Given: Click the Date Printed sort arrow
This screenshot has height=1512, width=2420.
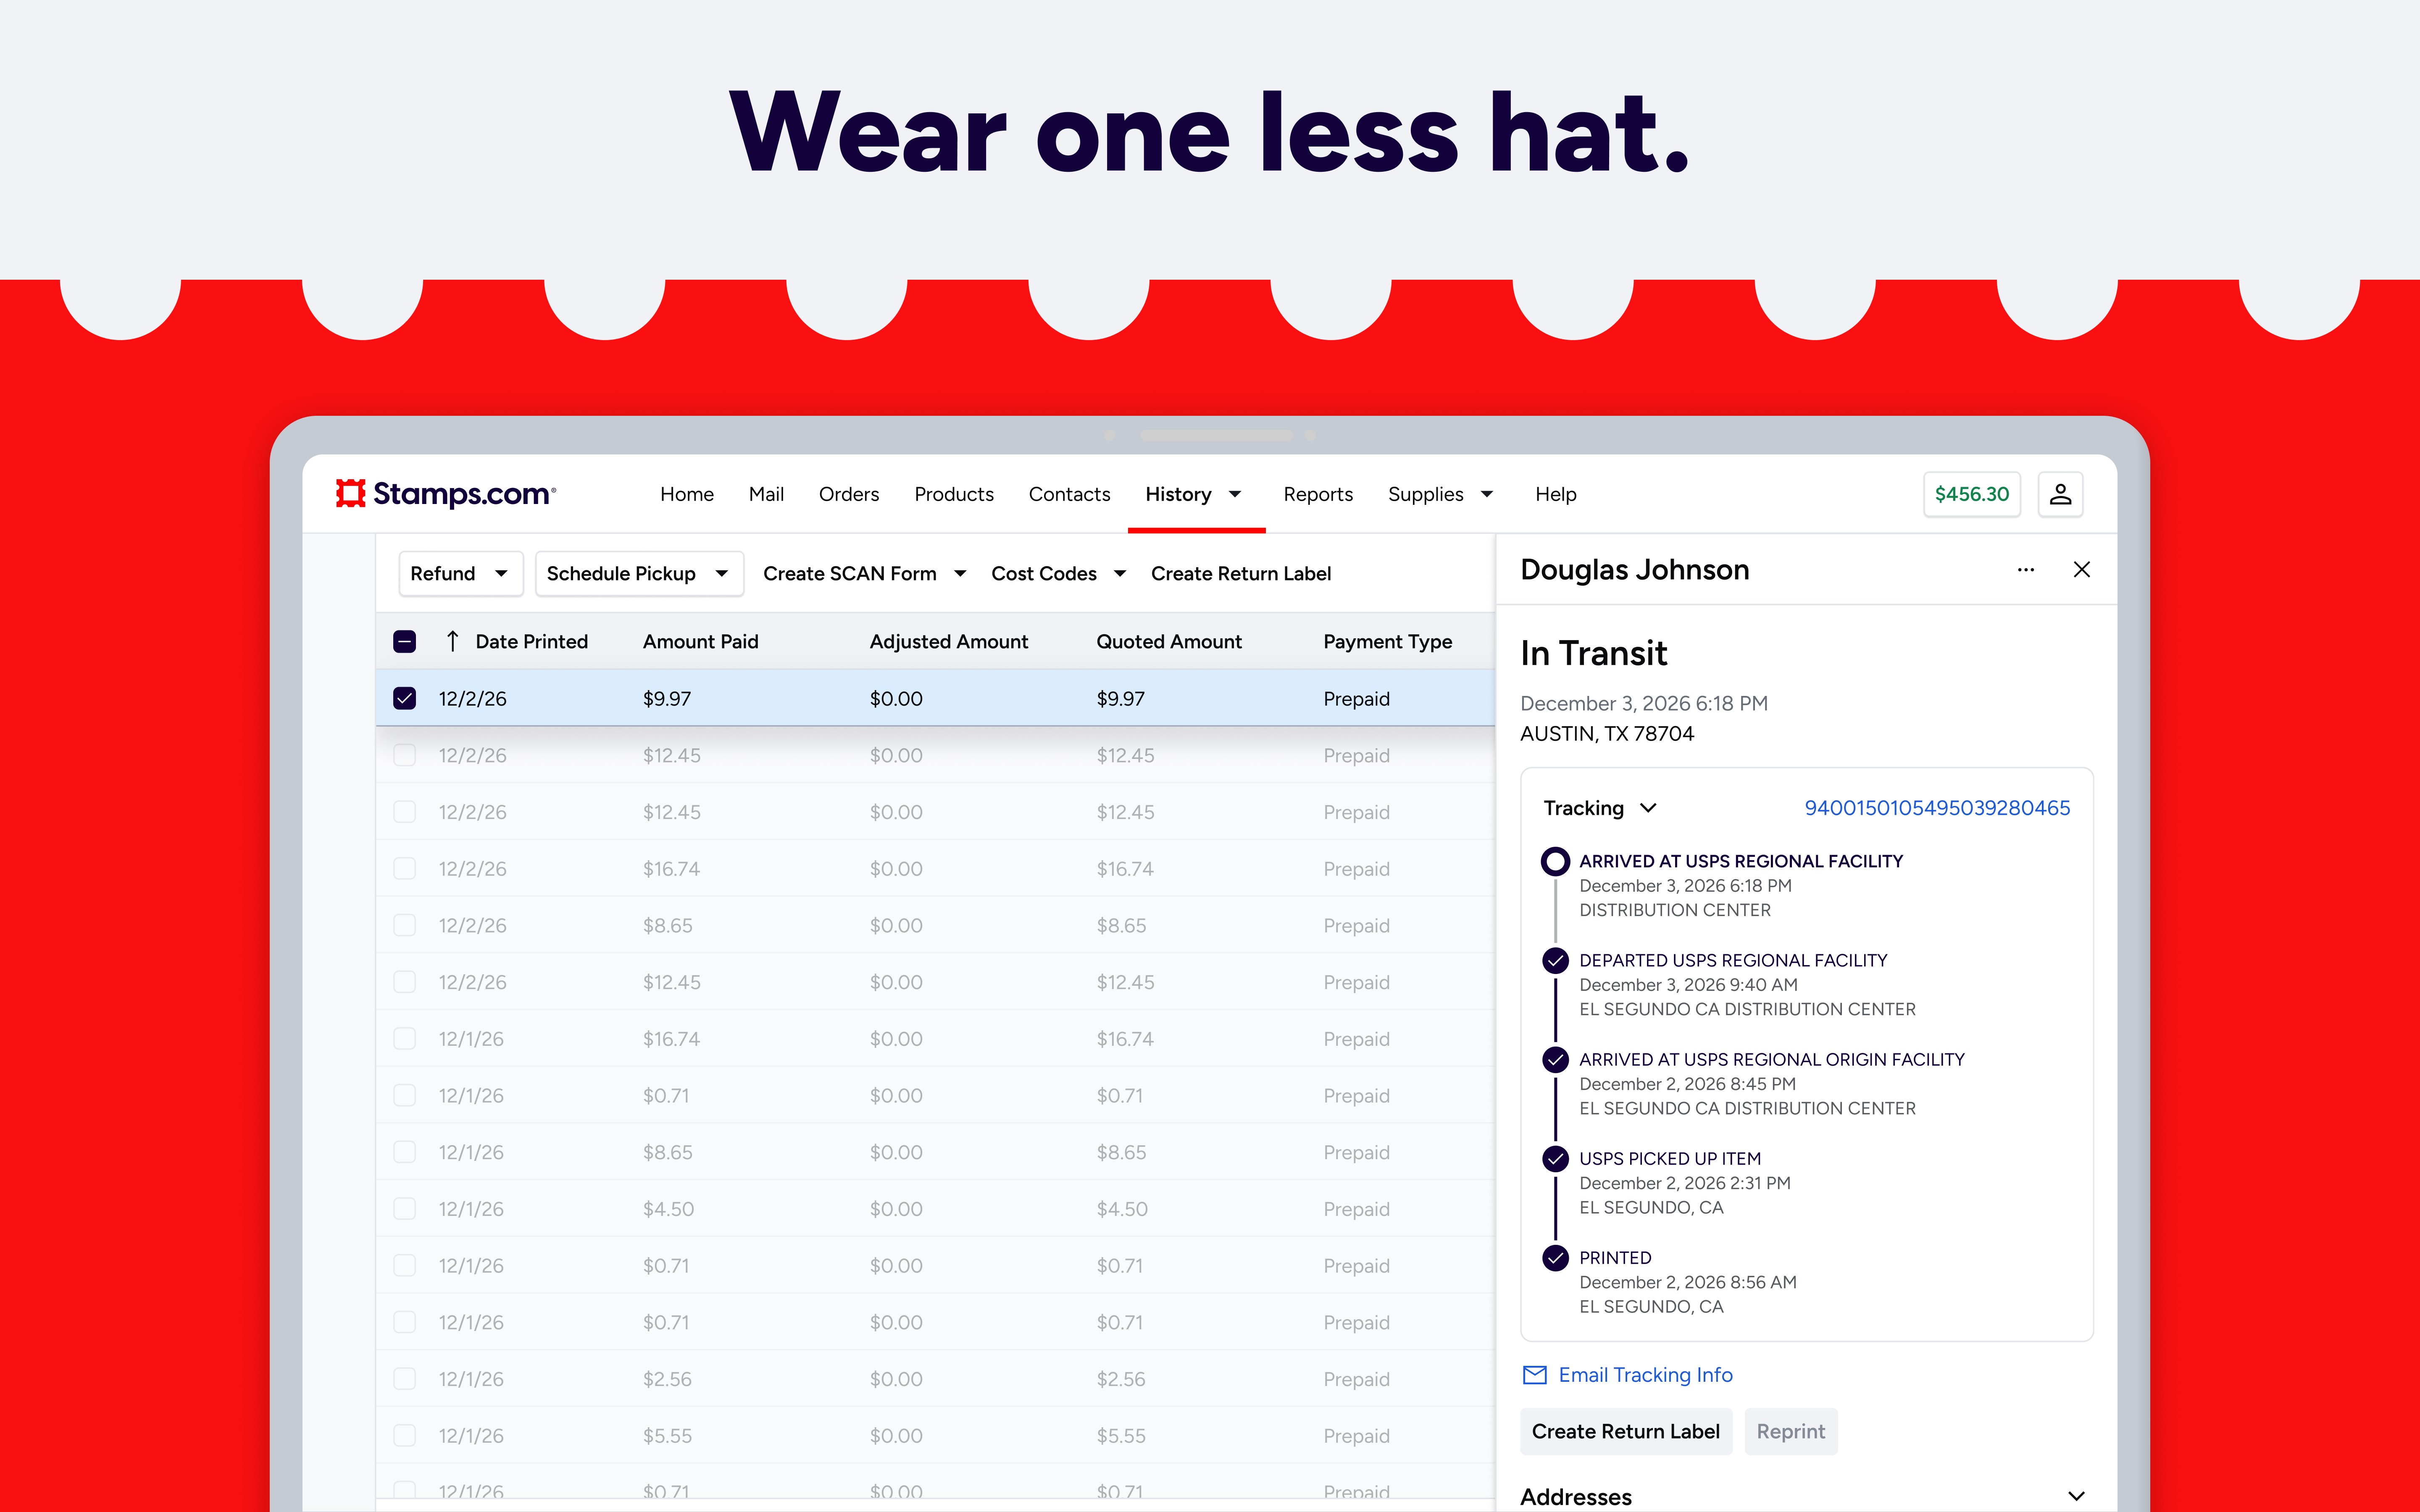Looking at the screenshot, I should pyautogui.click(x=452, y=641).
